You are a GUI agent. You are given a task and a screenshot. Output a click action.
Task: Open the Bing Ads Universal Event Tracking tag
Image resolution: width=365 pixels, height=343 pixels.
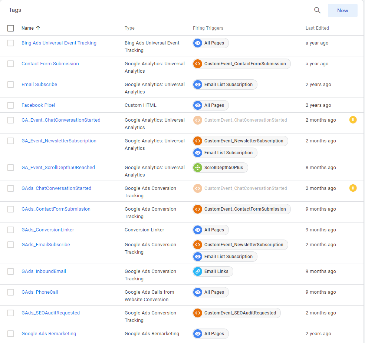(x=59, y=43)
